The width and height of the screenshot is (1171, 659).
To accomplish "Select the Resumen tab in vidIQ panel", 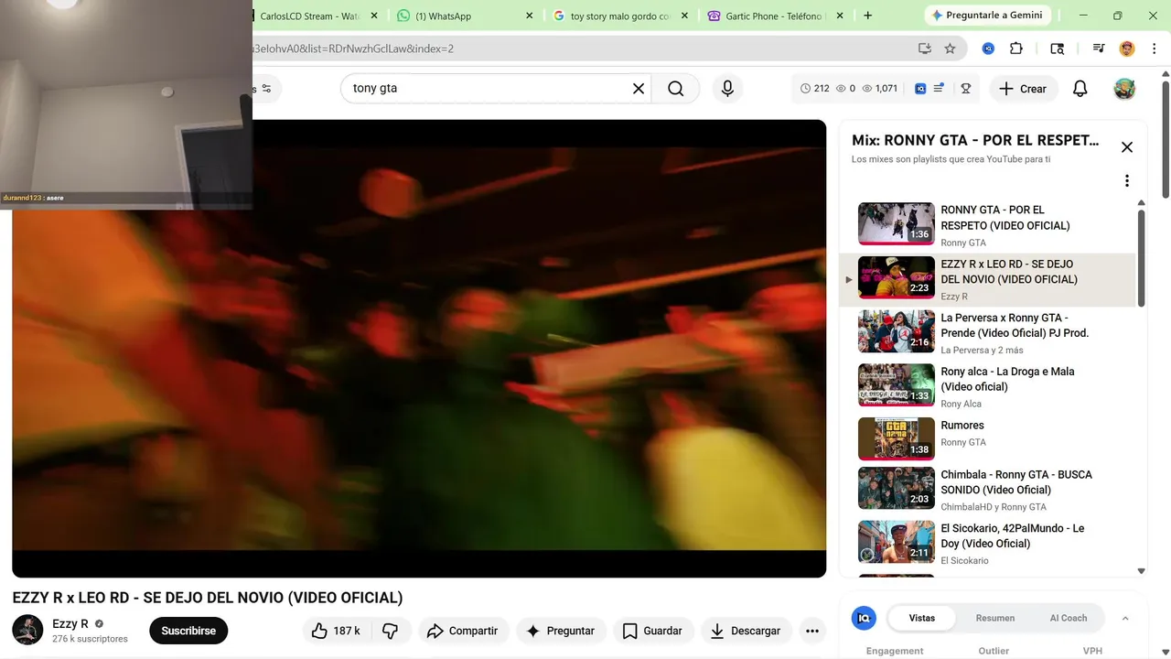I will 995,618.
